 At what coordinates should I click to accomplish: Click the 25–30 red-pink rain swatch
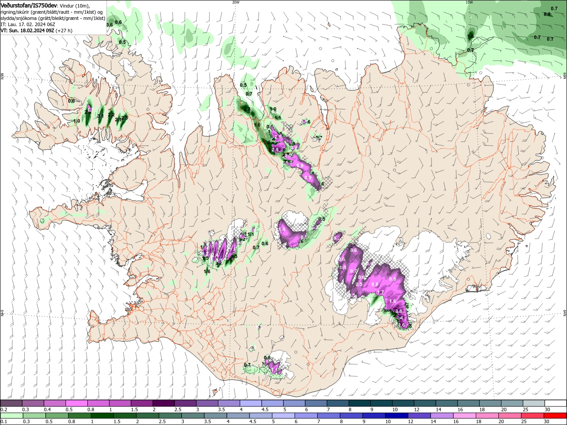532,416
